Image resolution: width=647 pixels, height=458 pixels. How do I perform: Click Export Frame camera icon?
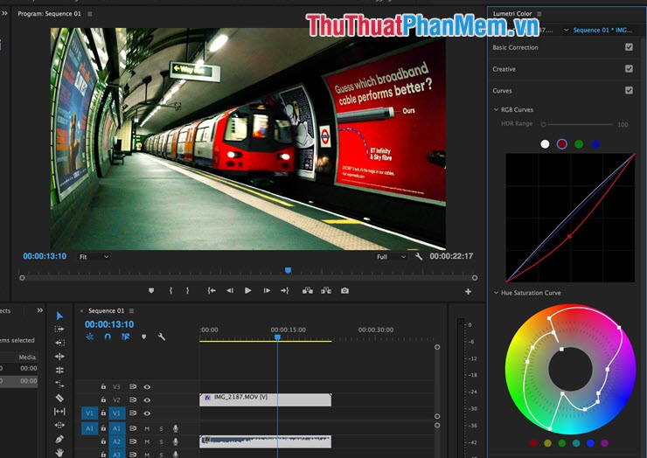tap(345, 290)
